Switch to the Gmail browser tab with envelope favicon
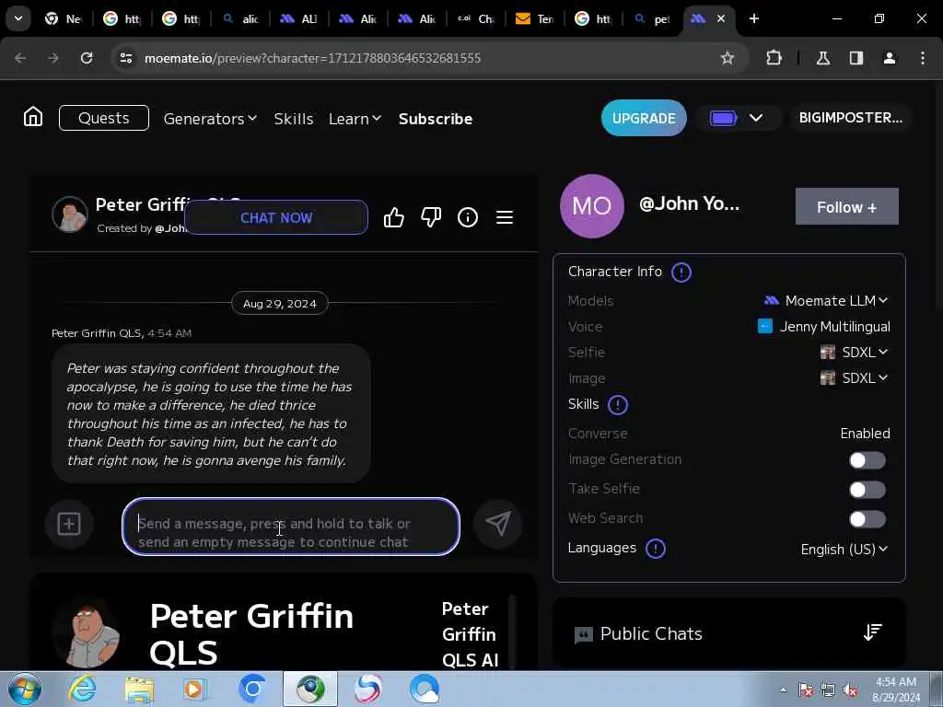 point(535,18)
